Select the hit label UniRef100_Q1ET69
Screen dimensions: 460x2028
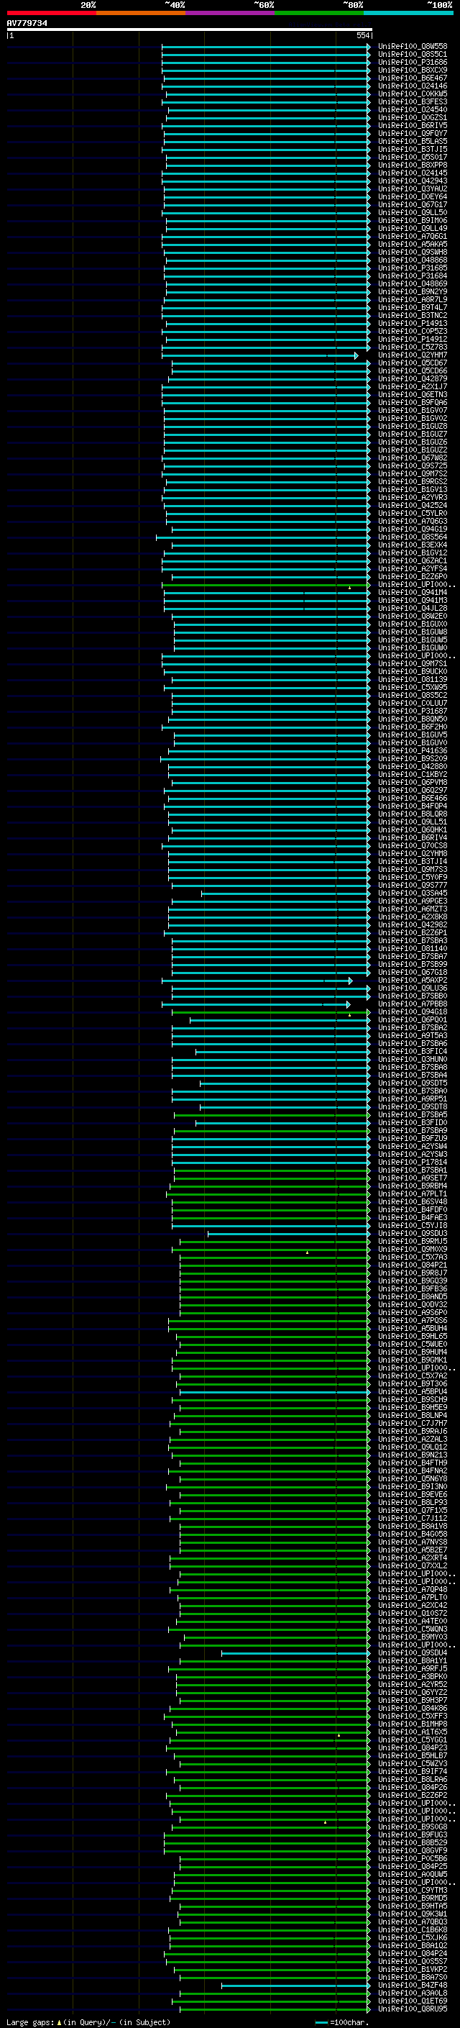[412, 2001]
